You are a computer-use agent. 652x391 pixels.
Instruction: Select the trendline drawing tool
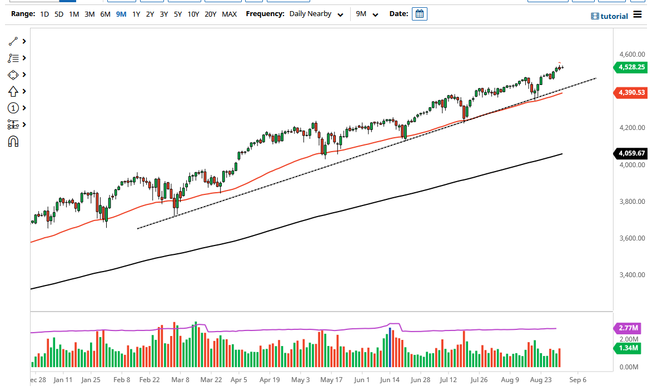13,41
